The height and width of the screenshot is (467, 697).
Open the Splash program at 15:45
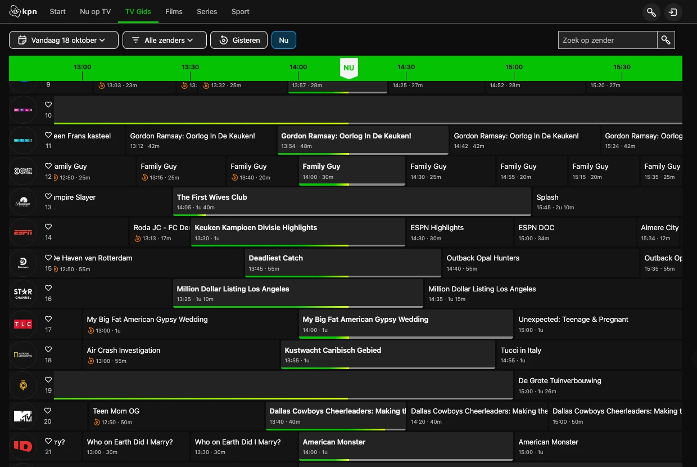[608, 202]
